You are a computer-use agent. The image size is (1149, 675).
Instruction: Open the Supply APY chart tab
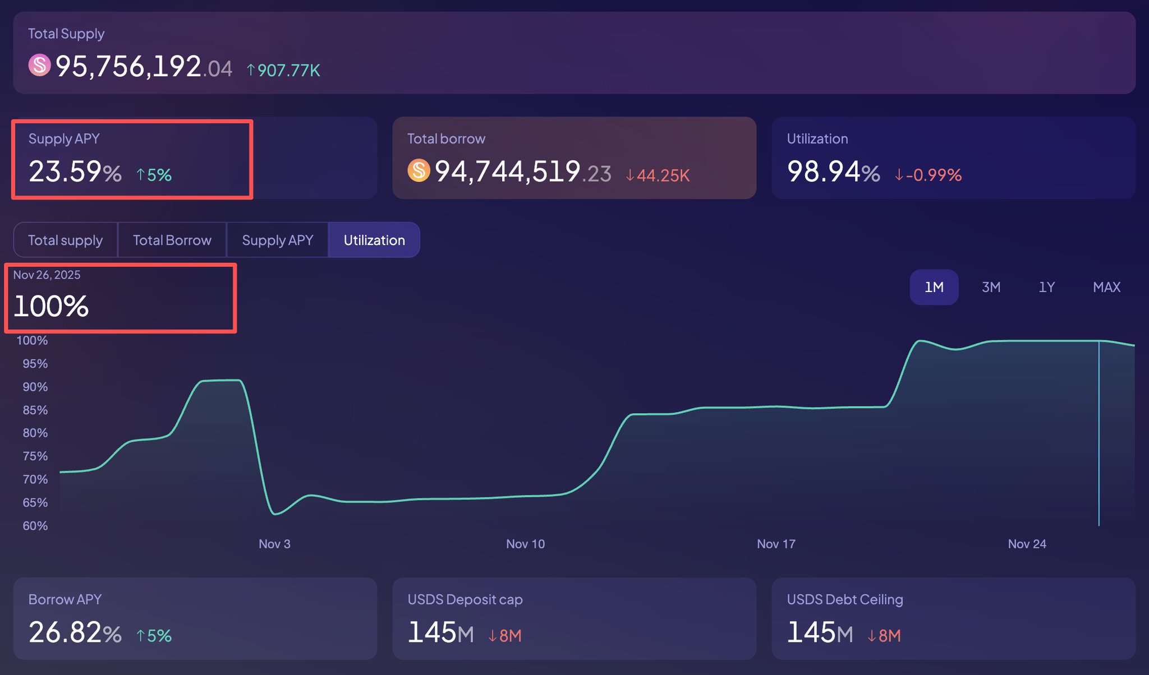pos(277,240)
